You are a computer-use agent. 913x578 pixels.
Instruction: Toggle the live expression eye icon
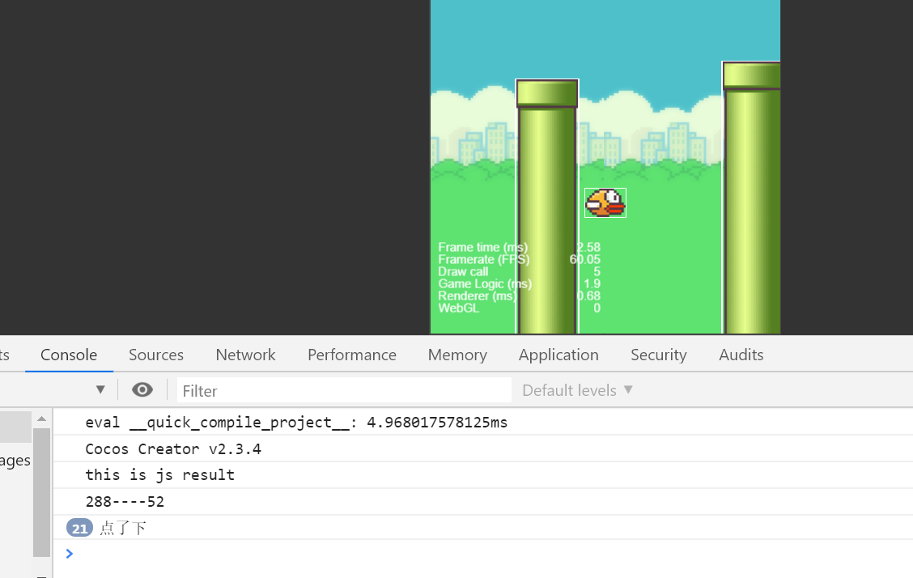click(x=142, y=389)
